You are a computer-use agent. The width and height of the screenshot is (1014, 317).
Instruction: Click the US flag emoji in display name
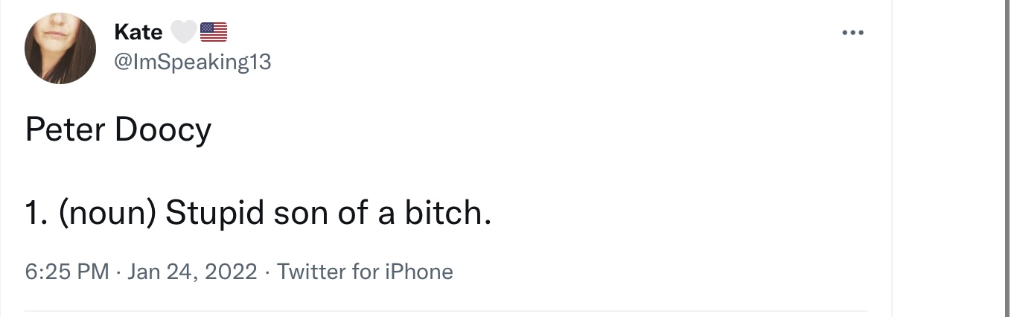[x=214, y=32]
